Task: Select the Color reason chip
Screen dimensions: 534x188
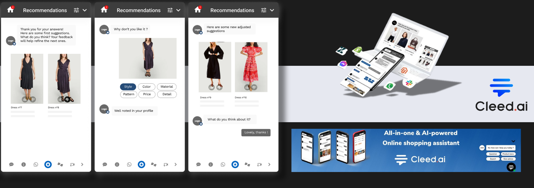Action: click(146, 87)
